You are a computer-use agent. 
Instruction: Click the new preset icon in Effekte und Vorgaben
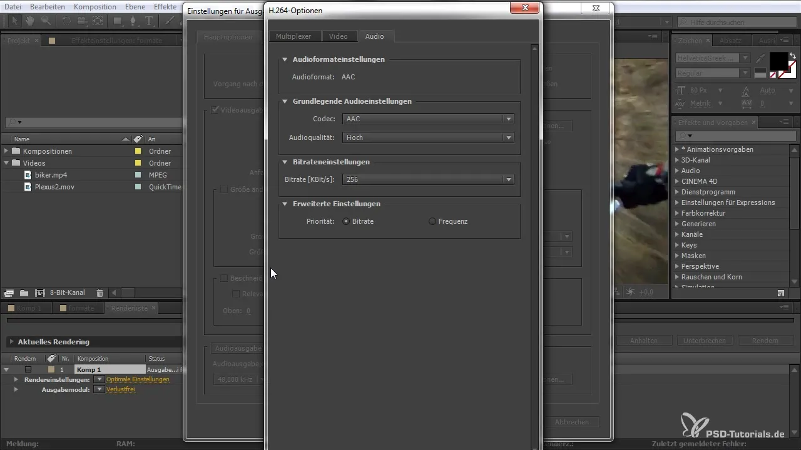(780, 292)
